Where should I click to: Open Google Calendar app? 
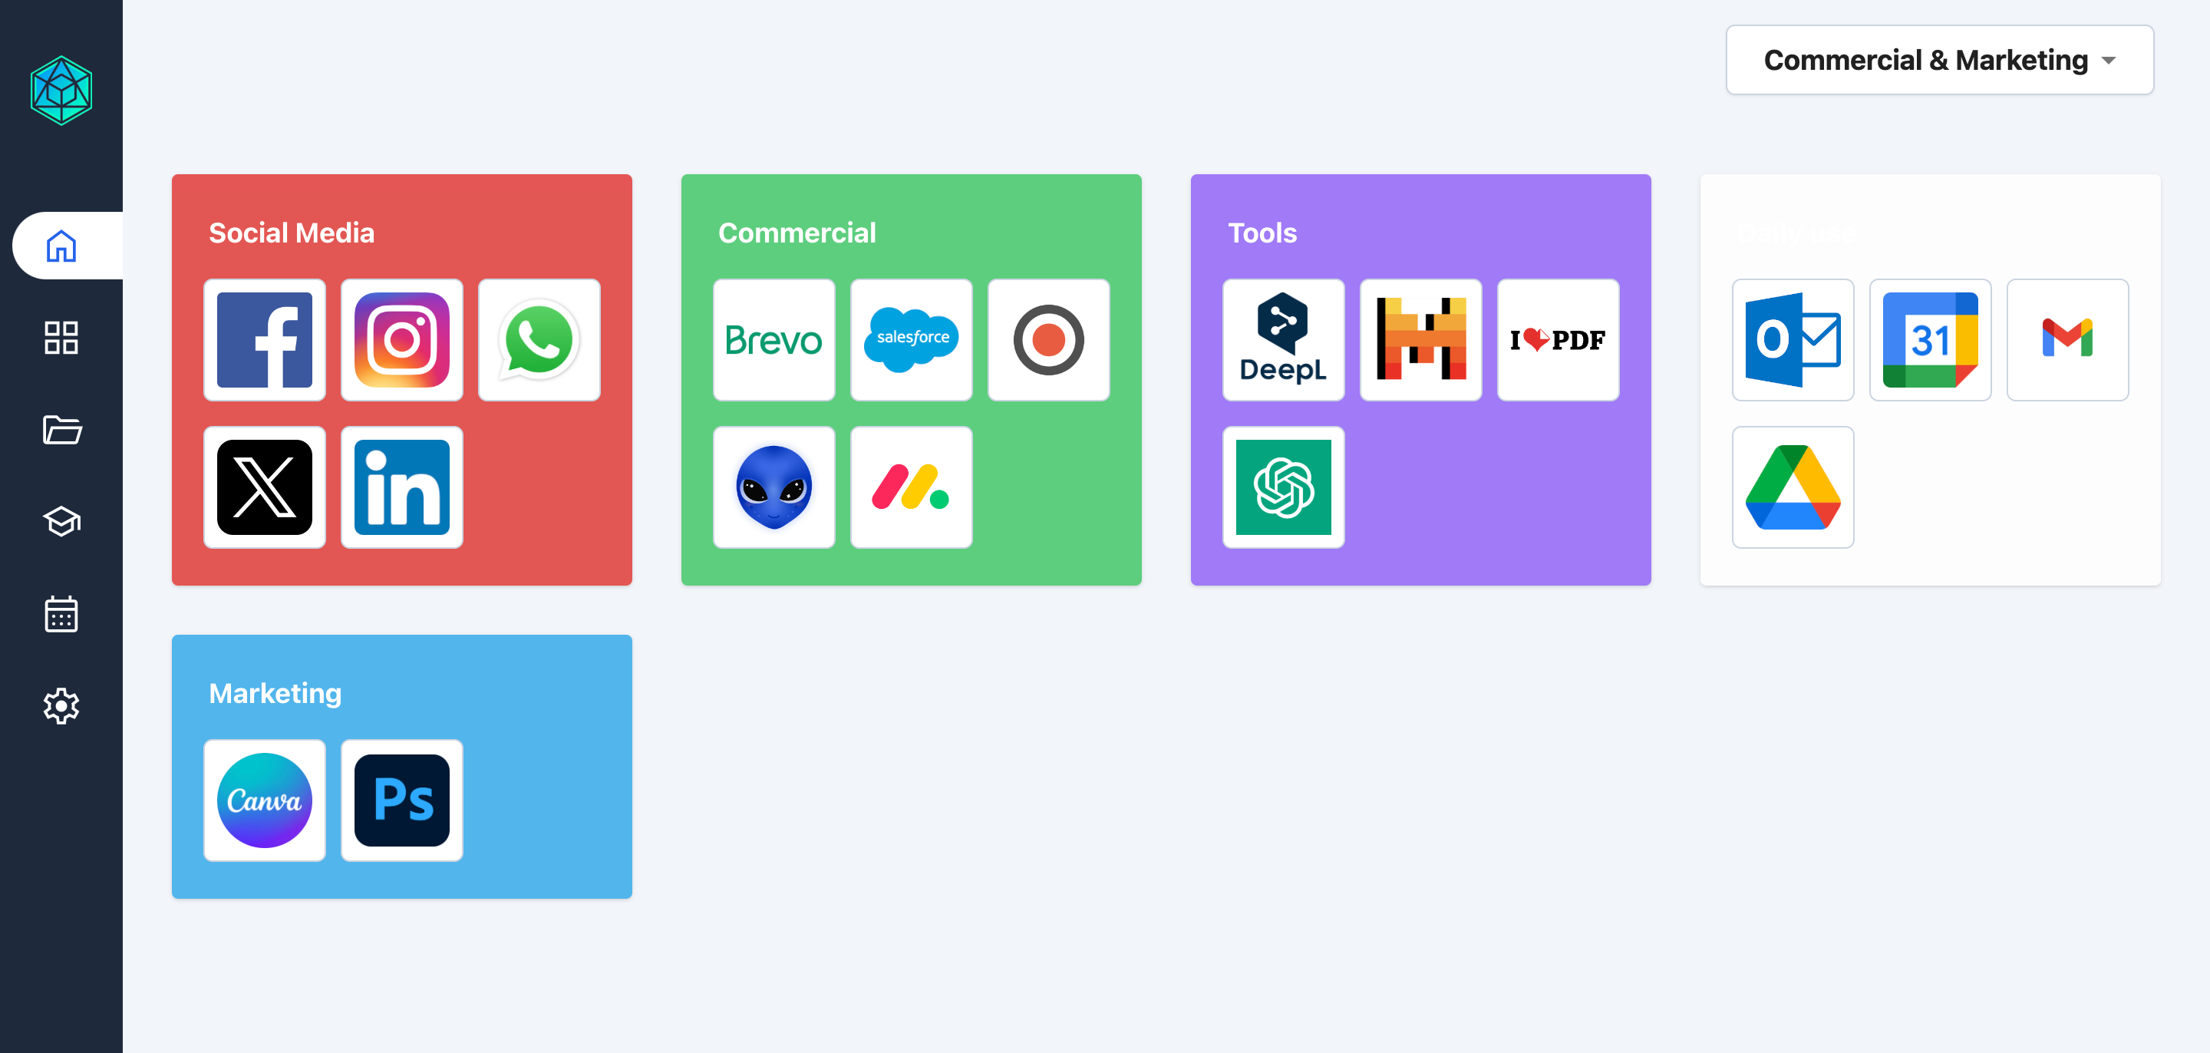tap(1931, 337)
